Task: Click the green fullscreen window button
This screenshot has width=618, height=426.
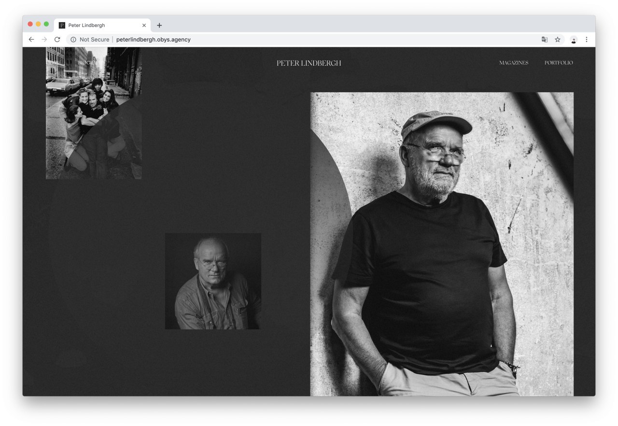Action: [46, 24]
